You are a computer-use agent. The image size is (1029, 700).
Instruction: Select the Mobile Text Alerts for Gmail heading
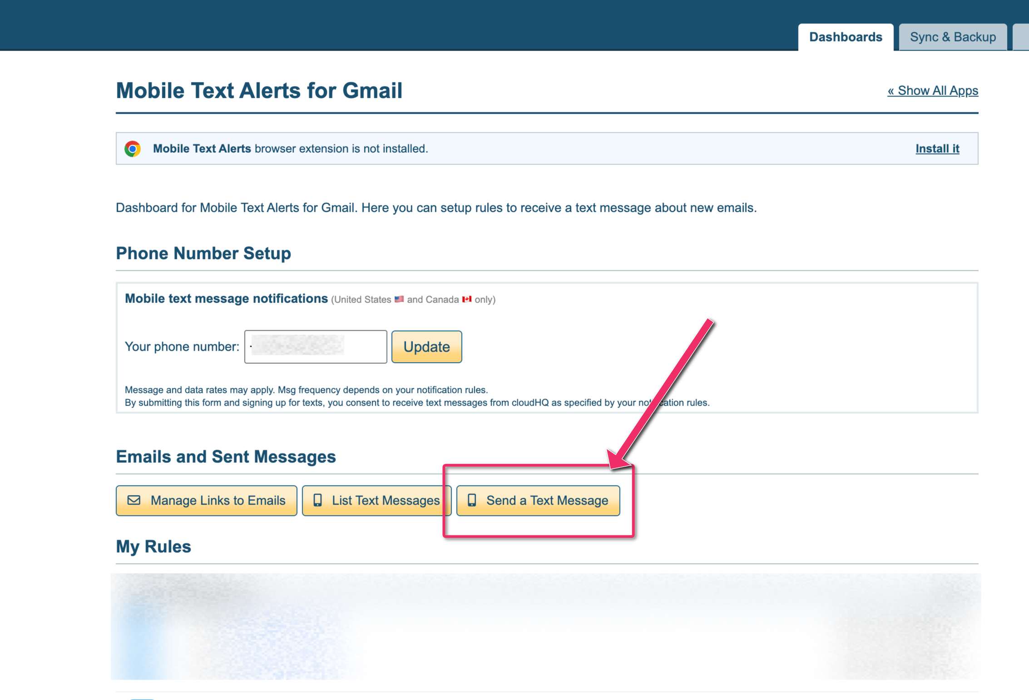tap(259, 90)
